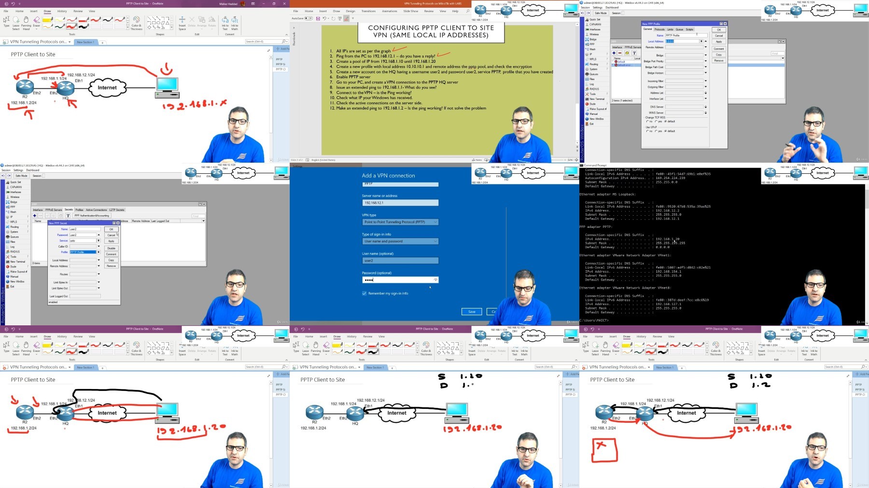Activate Panning Hand in Maher Haddad's OneNote window

click(x=26, y=23)
